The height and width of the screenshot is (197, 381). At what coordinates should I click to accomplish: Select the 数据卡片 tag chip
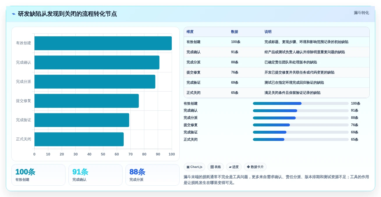click(x=255, y=167)
